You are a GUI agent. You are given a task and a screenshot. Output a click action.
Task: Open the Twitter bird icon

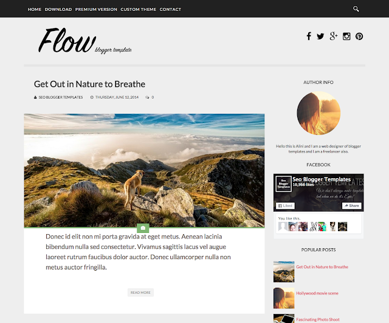(320, 36)
